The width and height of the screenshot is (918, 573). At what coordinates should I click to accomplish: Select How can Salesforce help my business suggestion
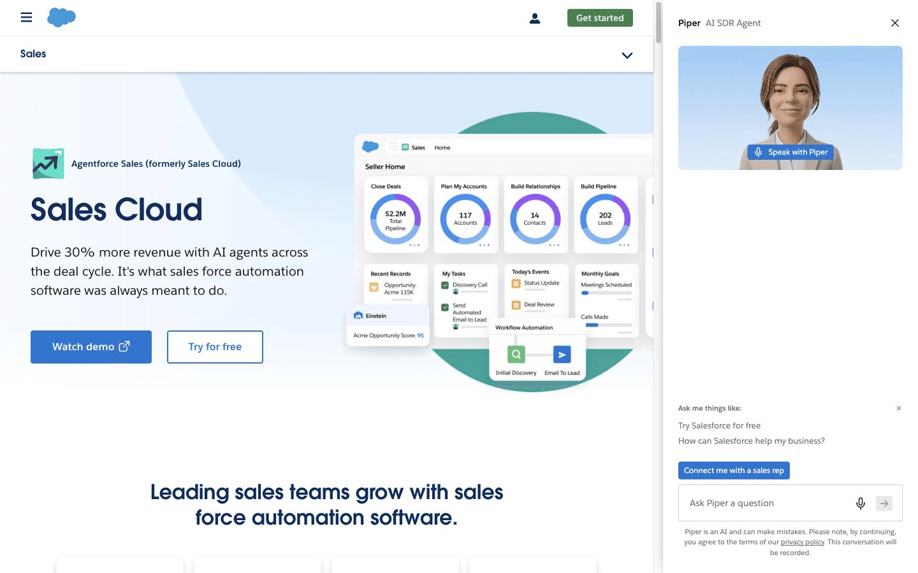coord(752,441)
